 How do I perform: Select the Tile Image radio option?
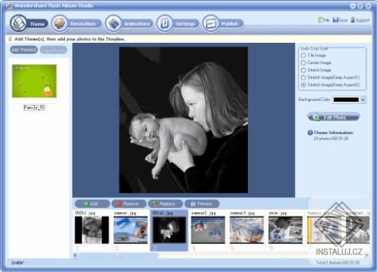303,55
